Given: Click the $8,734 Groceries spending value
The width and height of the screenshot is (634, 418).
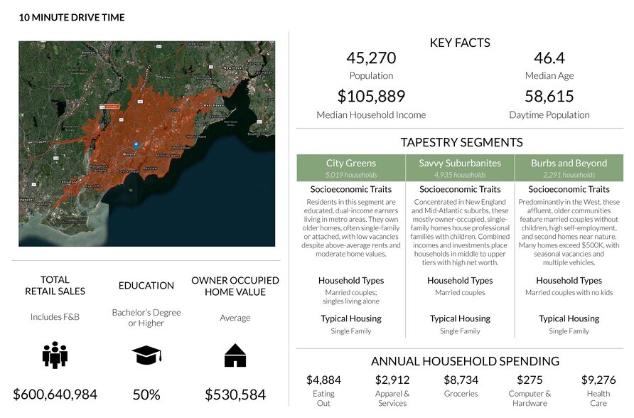Looking at the screenshot, I should [461, 380].
